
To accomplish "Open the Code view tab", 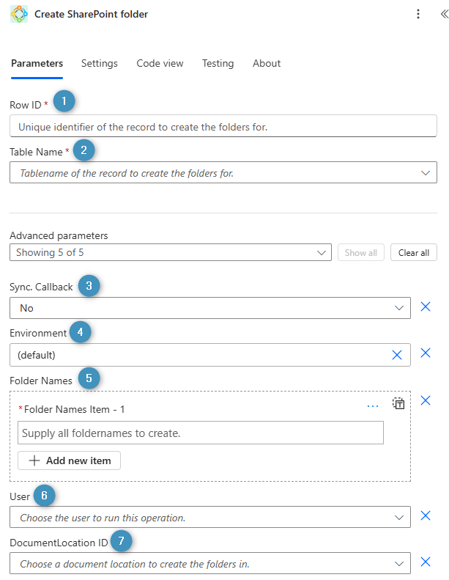I will 160,64.
